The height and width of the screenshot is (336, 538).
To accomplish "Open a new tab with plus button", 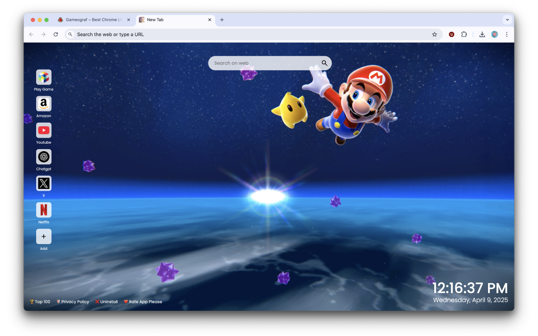I will click(x=222, y=20).
